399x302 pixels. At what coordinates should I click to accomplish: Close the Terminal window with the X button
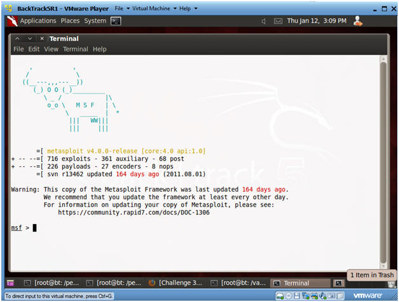[42, 39]
